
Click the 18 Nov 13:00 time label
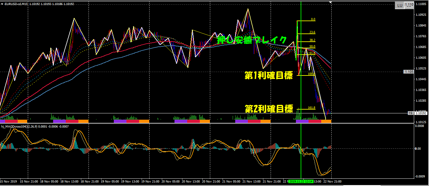pos(70,182)
